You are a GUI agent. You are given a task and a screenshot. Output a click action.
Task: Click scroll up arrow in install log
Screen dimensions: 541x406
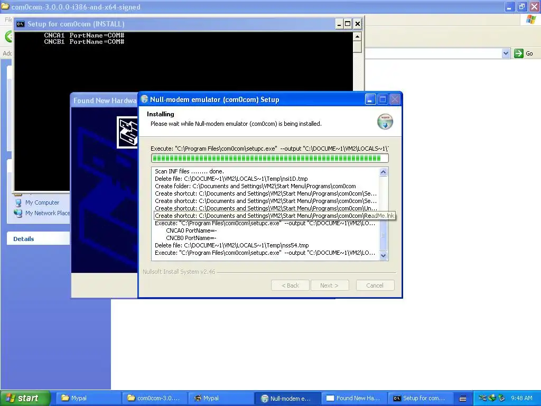click(x=384, y=172)
